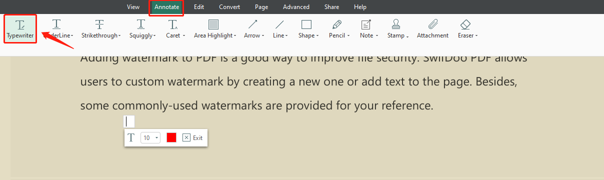This screenshot has height=180, width=604.
Task: Switch to the Advanced tab
Action: pos(296,7)
